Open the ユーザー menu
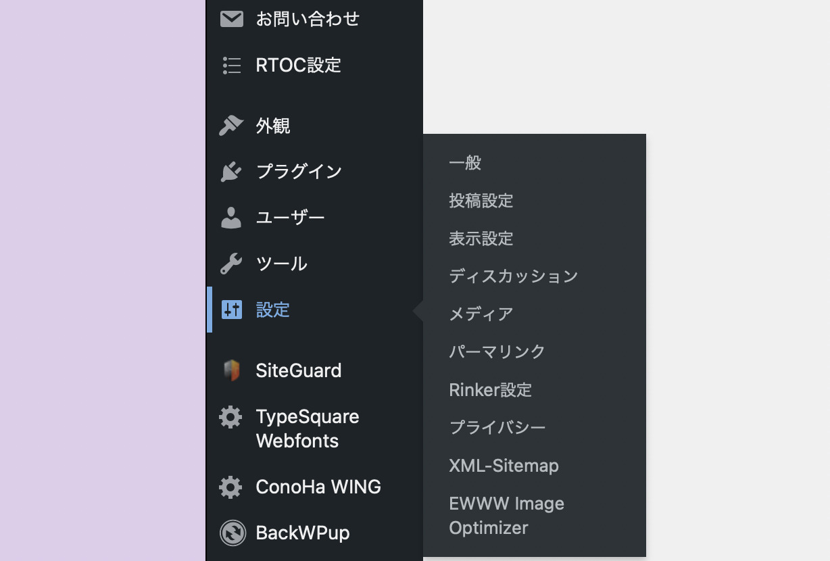Viewport: 830px width, 561px height. coord(291,218)
